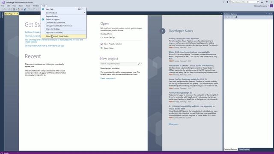This screenshot has height=154, width=274.
Task: Click the Redo toolbar icon
Action: coord(34,9)
